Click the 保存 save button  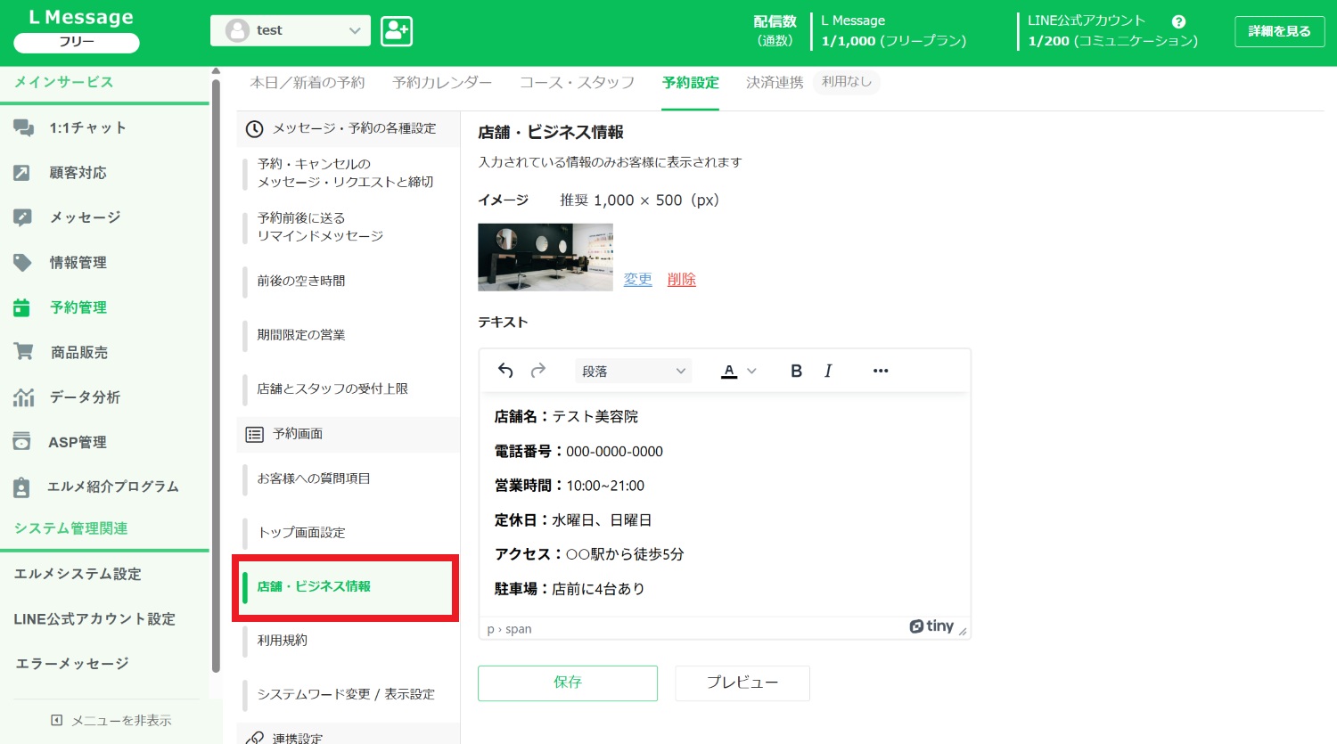568,683
